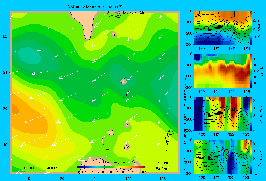Click the temperature color bar
This screenshot has width=266, height=181.
251,28
